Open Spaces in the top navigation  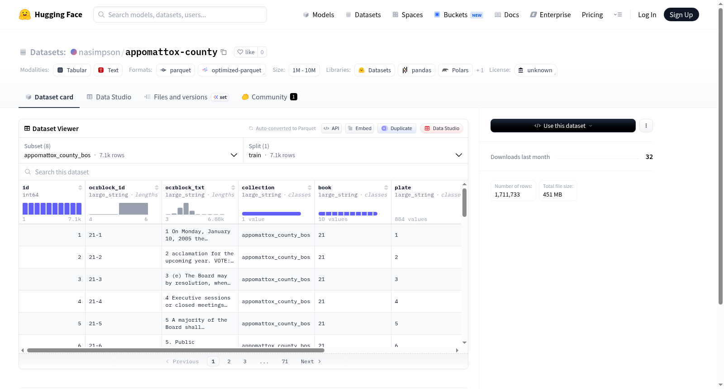tap(407, 14)
